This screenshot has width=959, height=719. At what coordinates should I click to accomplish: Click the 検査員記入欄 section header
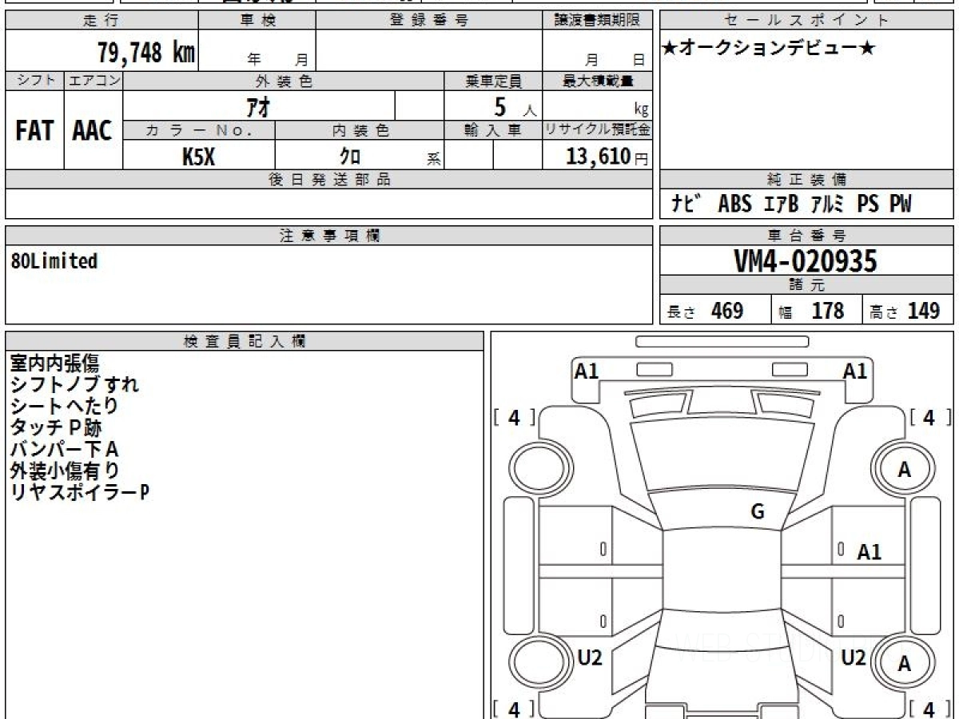click(x=245, y=340)
